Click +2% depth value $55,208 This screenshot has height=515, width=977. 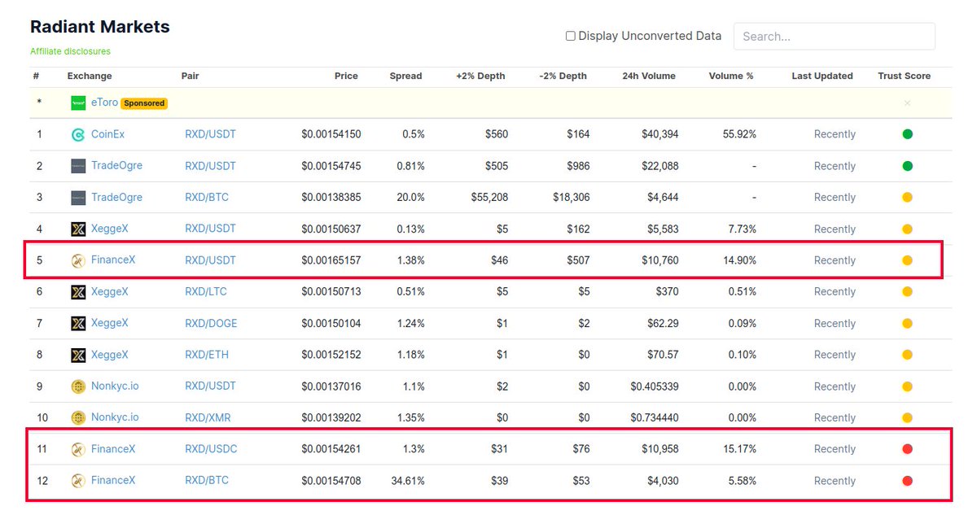click(489, 198)
